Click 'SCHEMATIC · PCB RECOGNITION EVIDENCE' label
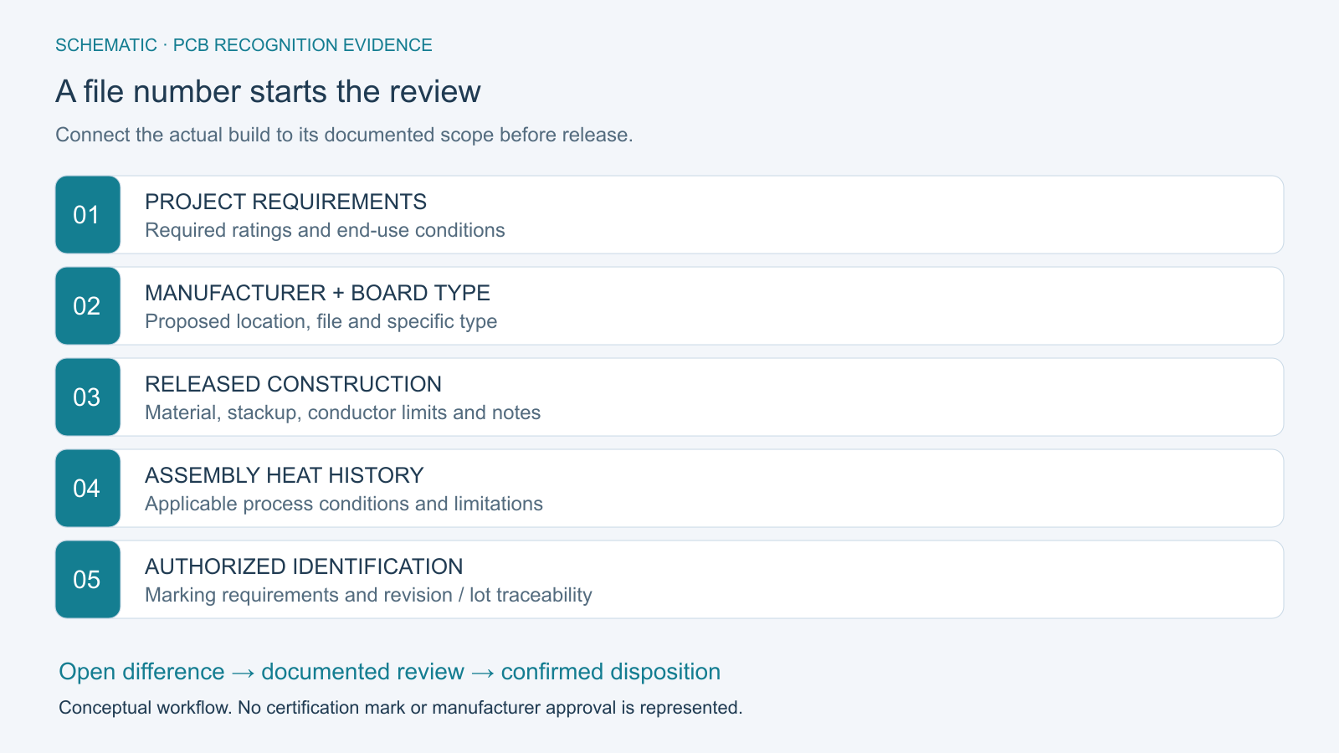The width and height of the screenshot is (1339, 753). click(244, 45)
